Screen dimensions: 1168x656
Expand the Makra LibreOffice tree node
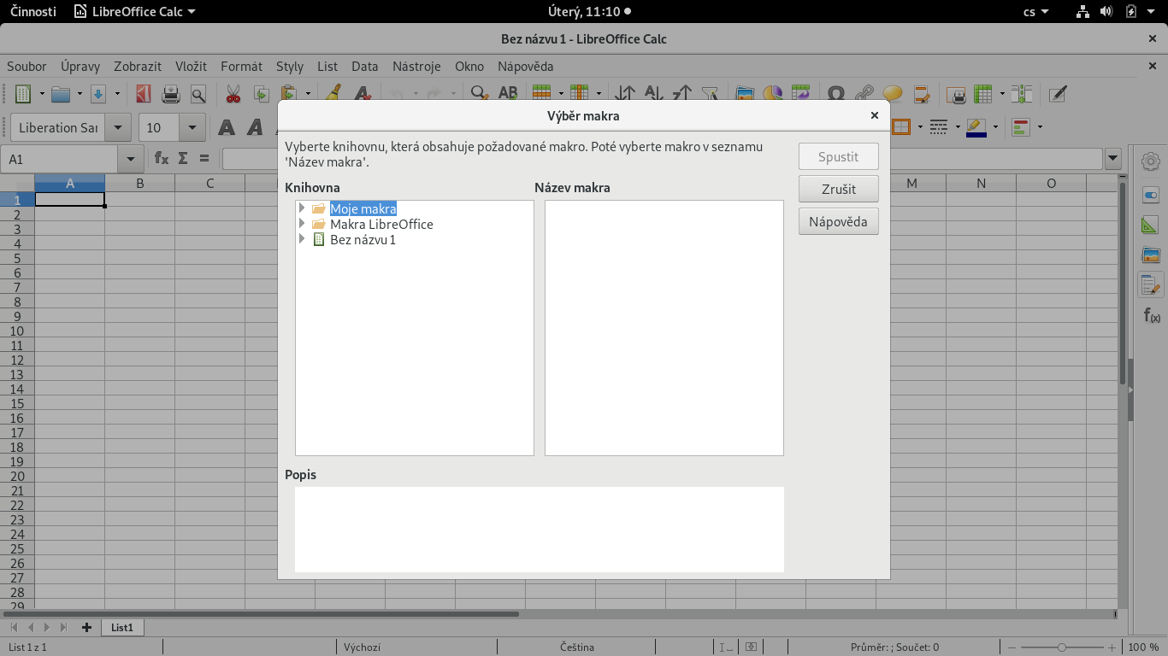302,224
